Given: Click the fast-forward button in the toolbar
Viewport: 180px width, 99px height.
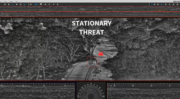Looking at the screenshot, I should [x=17, y=4].
